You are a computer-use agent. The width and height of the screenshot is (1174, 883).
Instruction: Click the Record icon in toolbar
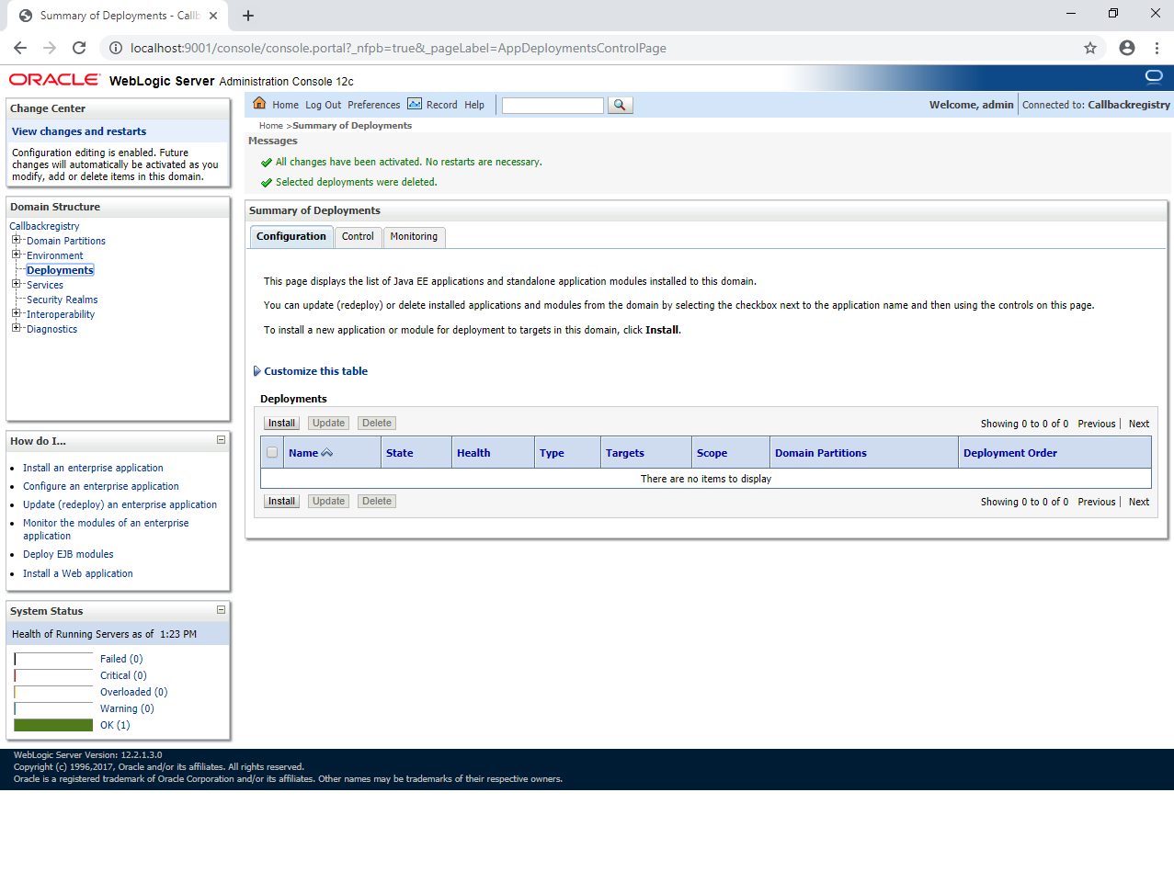click(415, 104)
